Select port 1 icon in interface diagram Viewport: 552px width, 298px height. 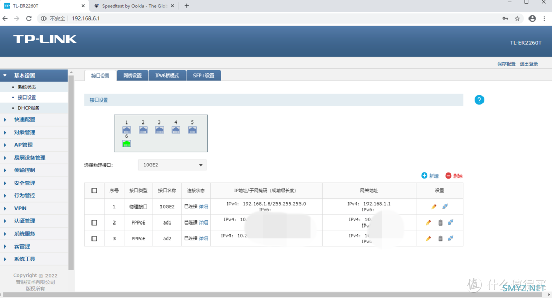tap(126, 130)
